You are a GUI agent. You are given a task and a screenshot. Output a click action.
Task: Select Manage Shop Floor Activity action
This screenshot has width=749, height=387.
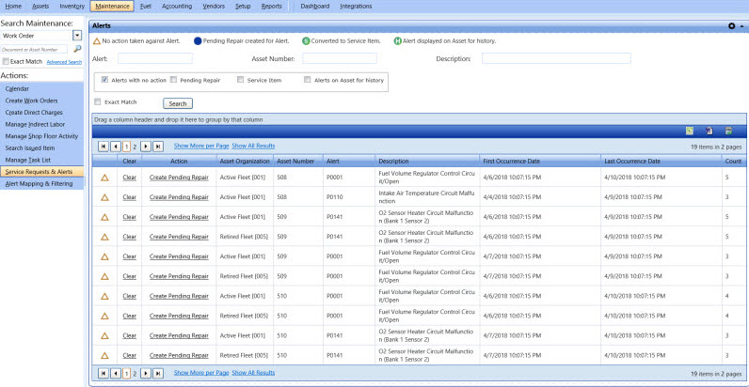tap(42, 136)
